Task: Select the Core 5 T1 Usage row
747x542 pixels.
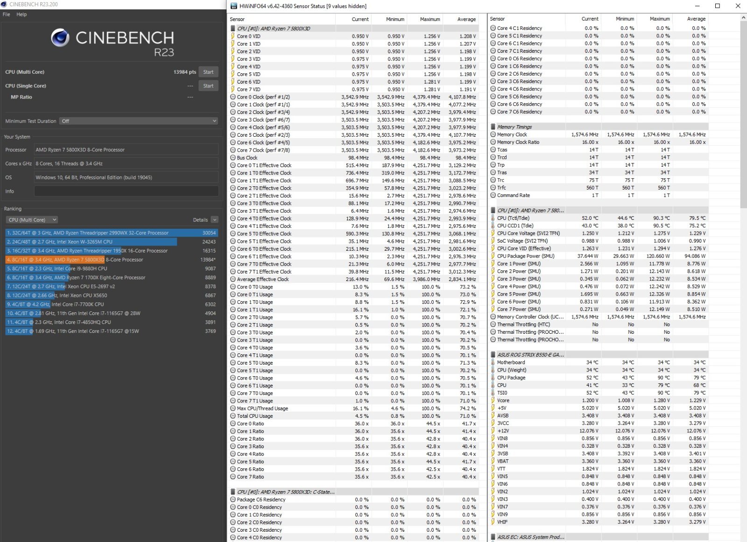Action: pos(353,371)
